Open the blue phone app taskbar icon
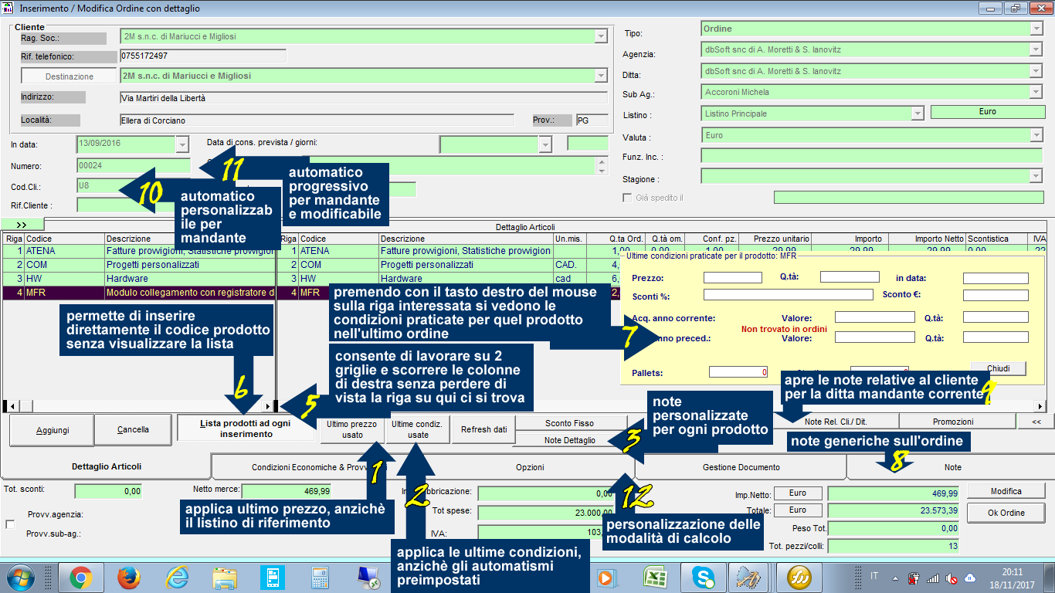This screenshot has height=593, width=1055. [x=273, y=577]
